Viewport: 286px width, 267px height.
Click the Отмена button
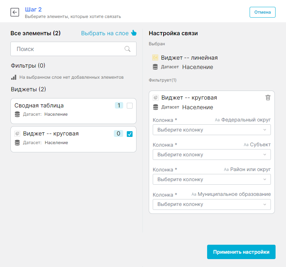[262, 12]
